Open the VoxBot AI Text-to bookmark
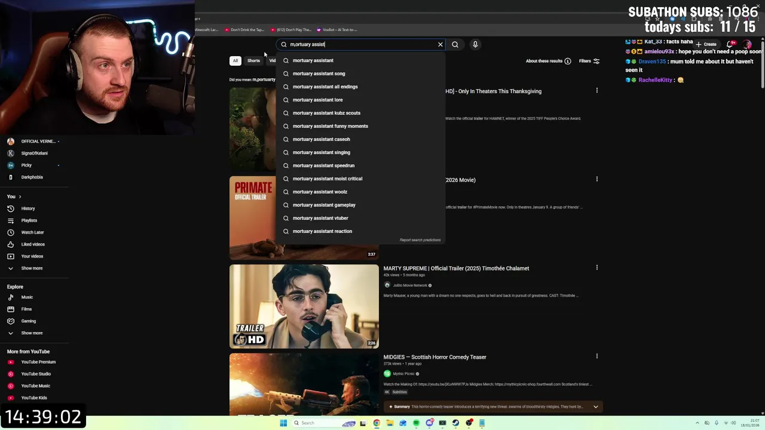The image size is (765, 430). (337, 30)
